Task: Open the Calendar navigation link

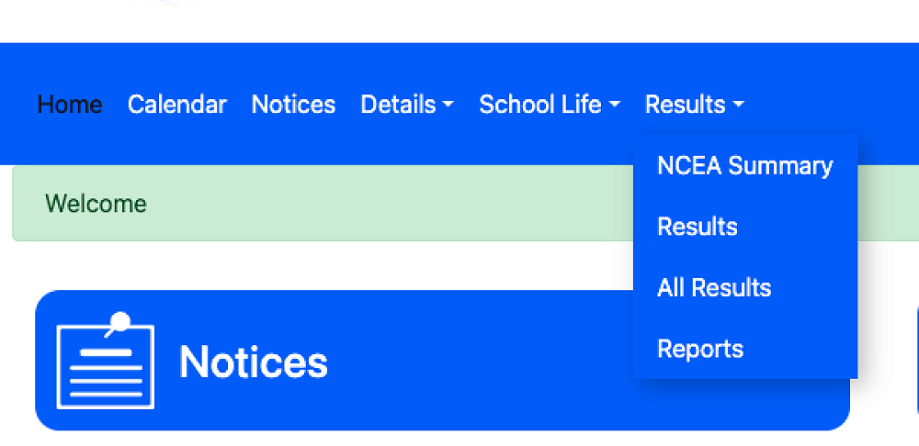Action: click(176, 105)
